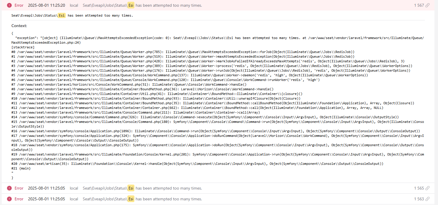This screenshot has height=205, width=438.
Task: Click the error icon in log row 1 565
Action: [9, 188]
